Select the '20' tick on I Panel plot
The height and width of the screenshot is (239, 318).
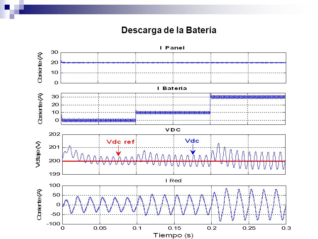pos(54,63)
